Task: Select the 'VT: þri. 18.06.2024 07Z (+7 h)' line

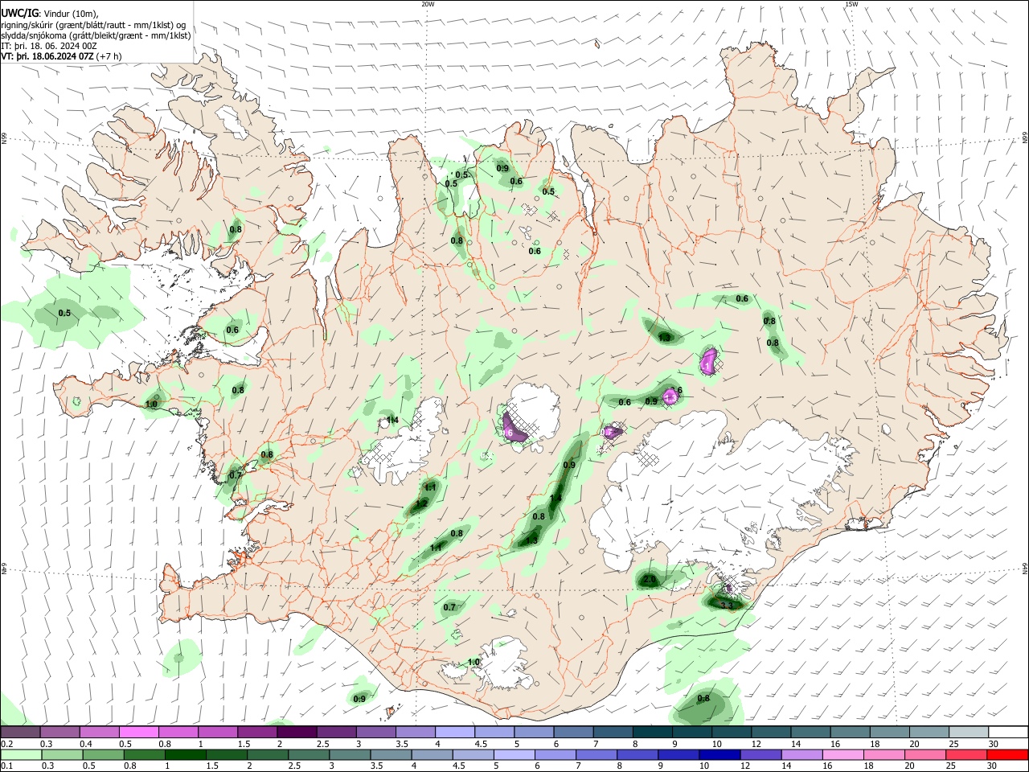Action: 62,56
